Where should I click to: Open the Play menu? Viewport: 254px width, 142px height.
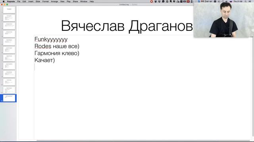(x=69, y=1)
